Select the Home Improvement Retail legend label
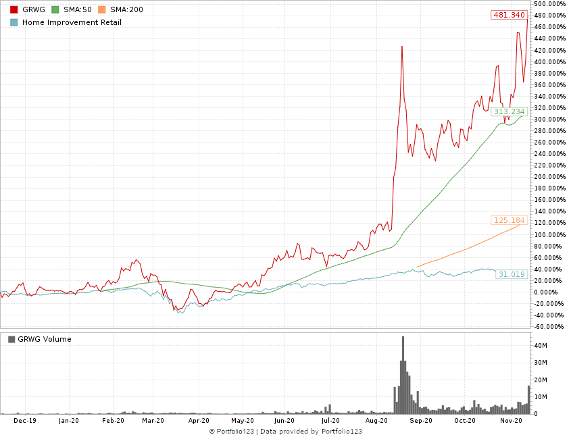The image size is (571, 439). pyautogui.click(x=72, y=22)
